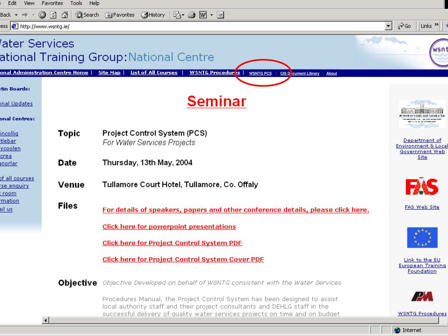Open List of All Courses nav link

154,73
